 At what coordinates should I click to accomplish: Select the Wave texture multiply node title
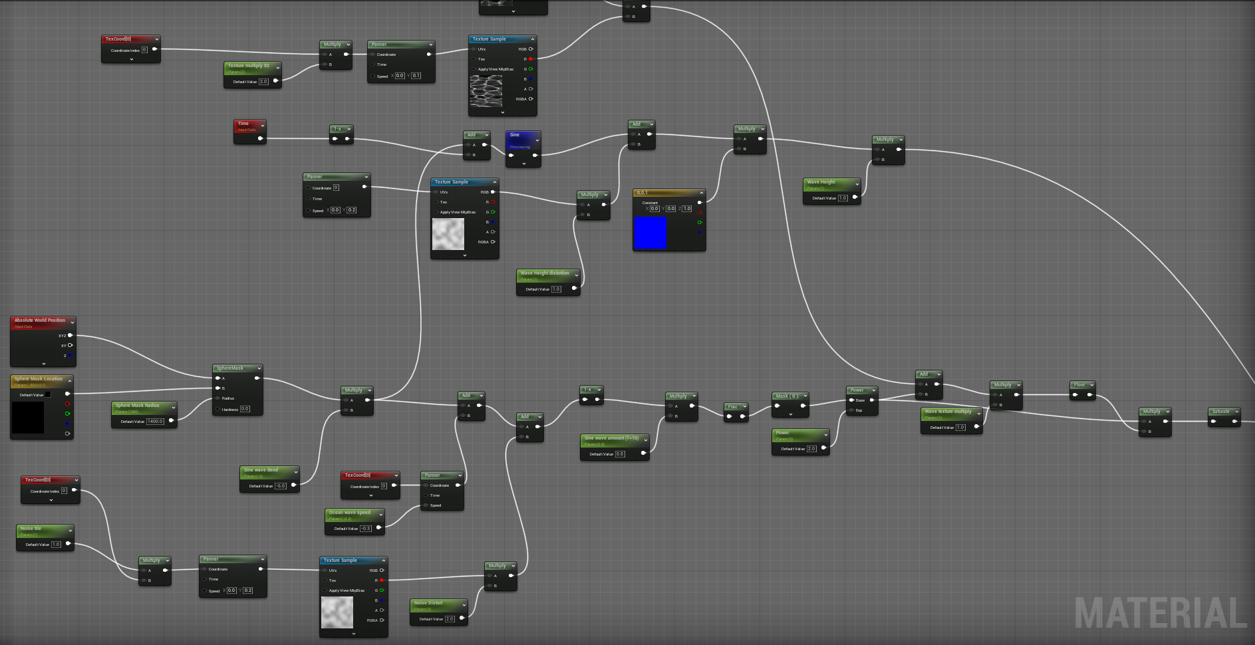(948, 411)
